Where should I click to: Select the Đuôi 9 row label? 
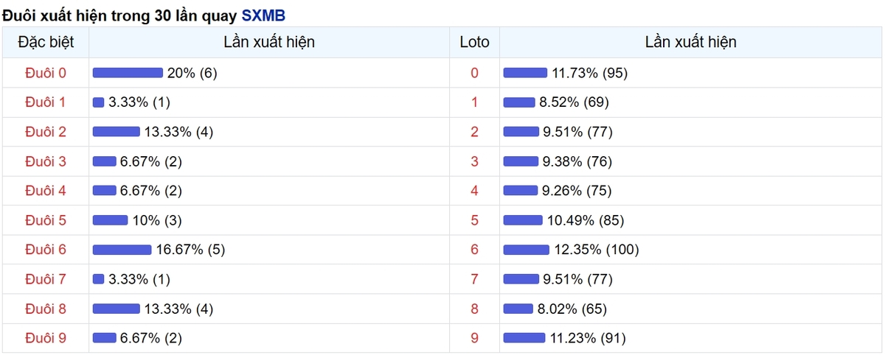(46, 338)
